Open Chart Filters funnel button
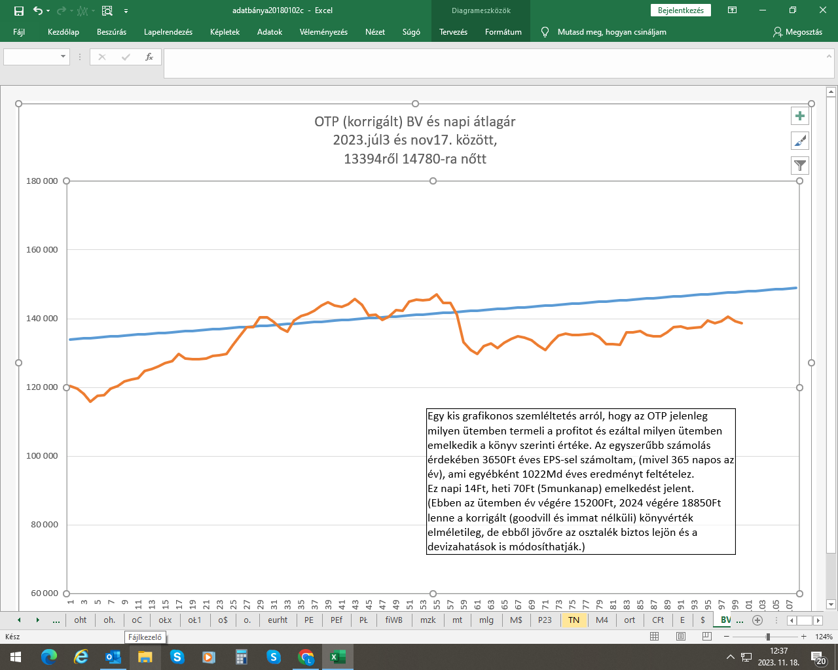Image resolution: width=838 pixels, height=670 pixels. pyautogui.click(x=799, y=166)
